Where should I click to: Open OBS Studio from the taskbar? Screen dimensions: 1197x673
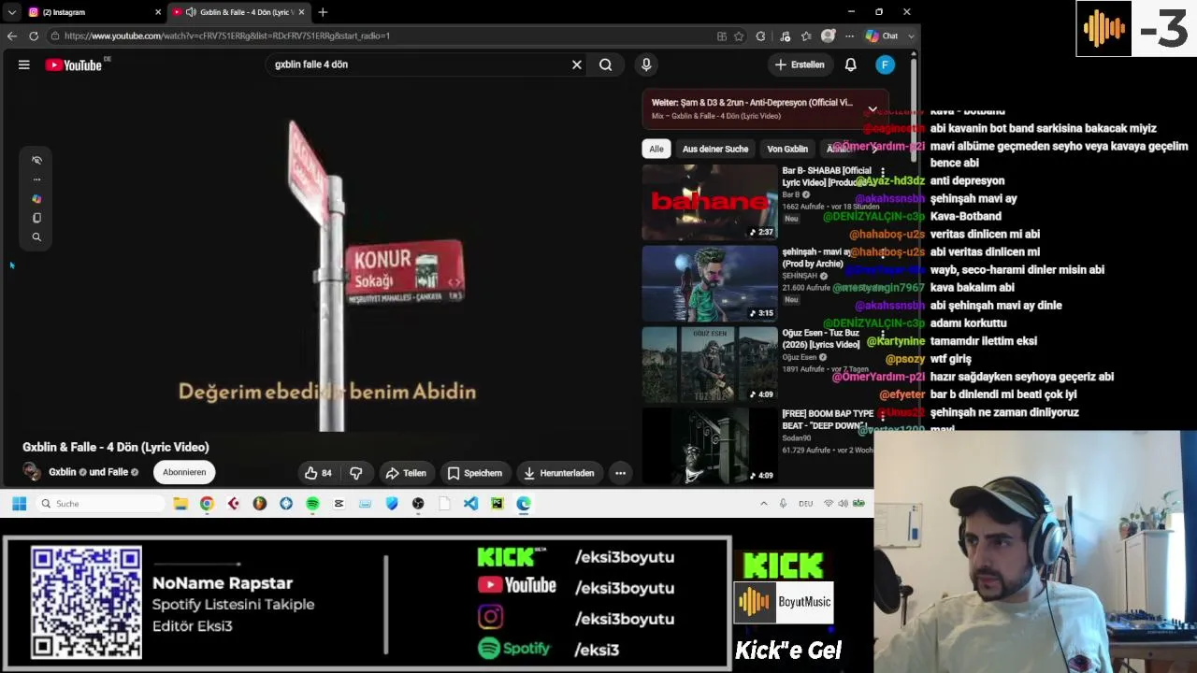tap(418, 504)
